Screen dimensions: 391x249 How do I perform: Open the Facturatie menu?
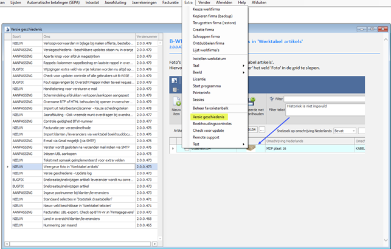(170, 3)
